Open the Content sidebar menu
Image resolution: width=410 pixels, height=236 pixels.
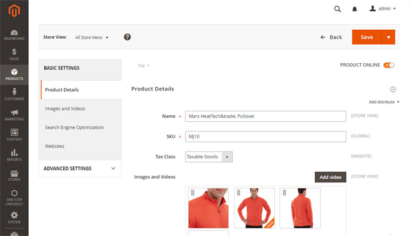(14, 135)
